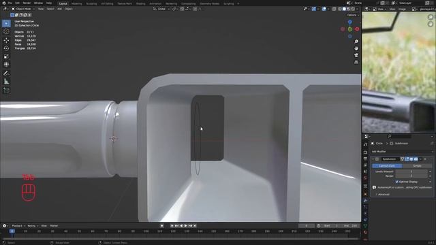The height and width of the screenshot is (245, 436).
Task: Open the Tool properties tab
Action: pyautogui.click(x=365, y=144)
